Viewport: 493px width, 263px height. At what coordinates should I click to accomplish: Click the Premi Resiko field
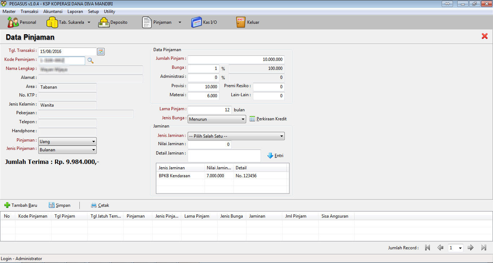[269, 87]
